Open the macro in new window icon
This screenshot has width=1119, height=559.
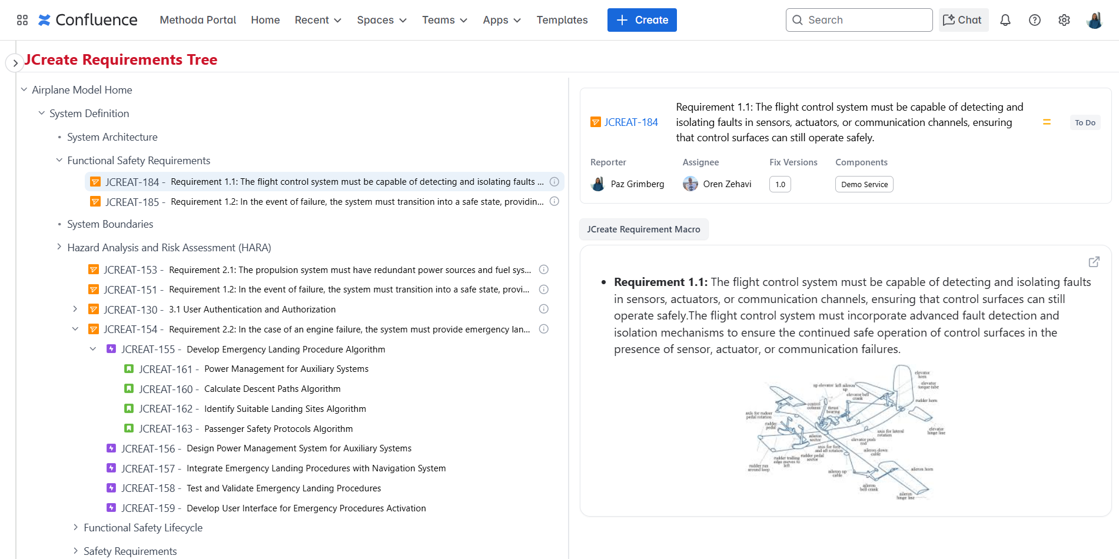1094,262
